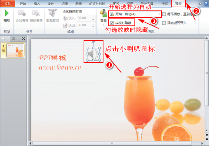Switch to outline pane tab
This screenshot has height=146, width=209.
pos(13,39)
